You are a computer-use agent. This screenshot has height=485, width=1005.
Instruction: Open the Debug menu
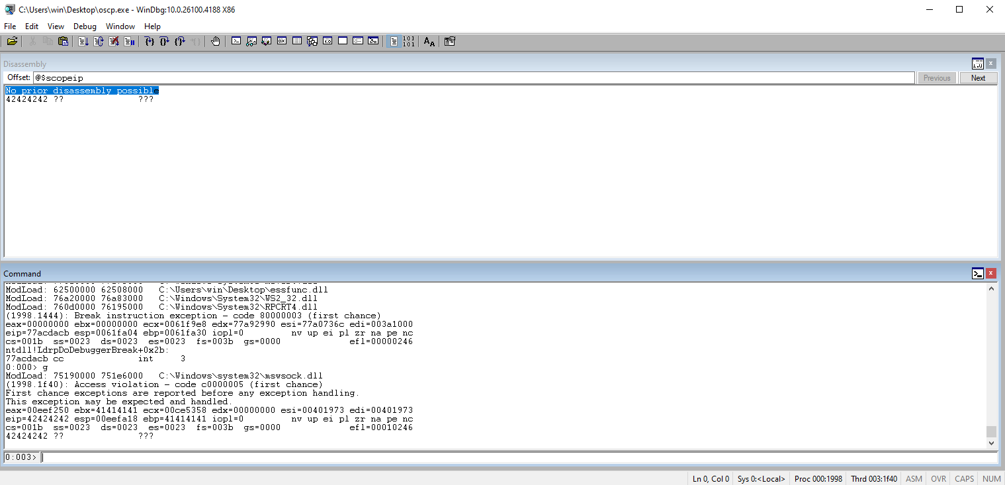point(85,26)
